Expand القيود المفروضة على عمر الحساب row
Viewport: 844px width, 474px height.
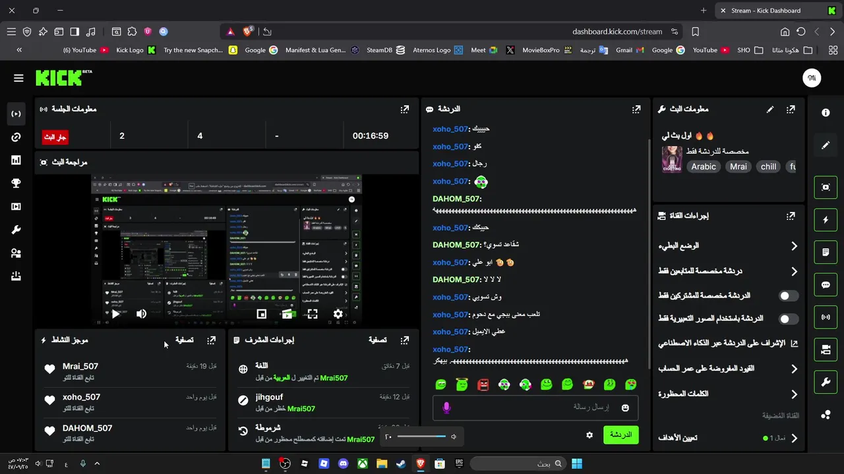pos(728,369)
